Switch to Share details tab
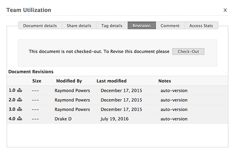The image size is (235, 156). [79, 26]
